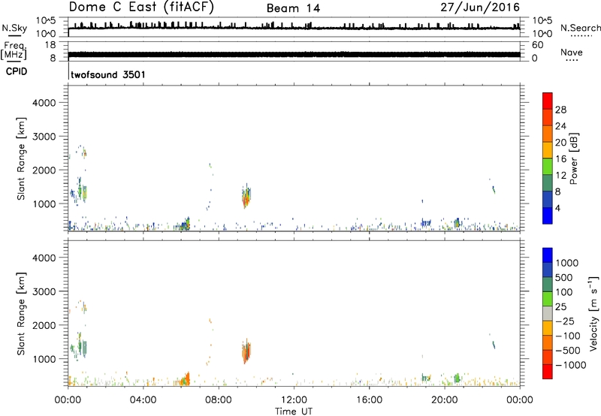Click the N.Sky noise trace line

coord(294,28)
